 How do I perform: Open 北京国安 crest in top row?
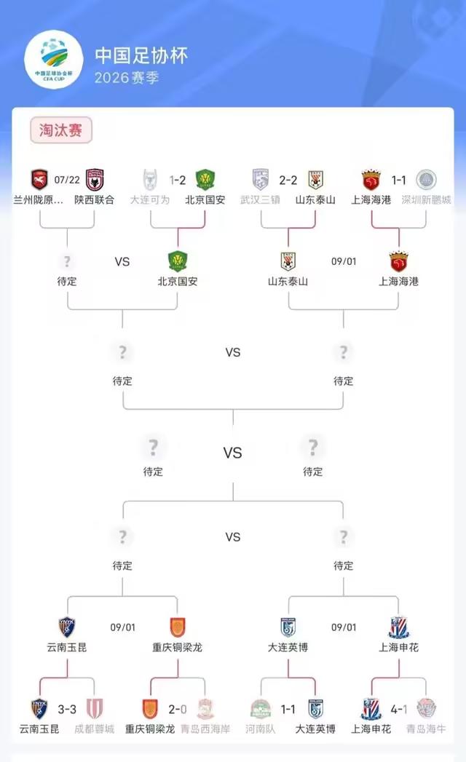(205, 179)
